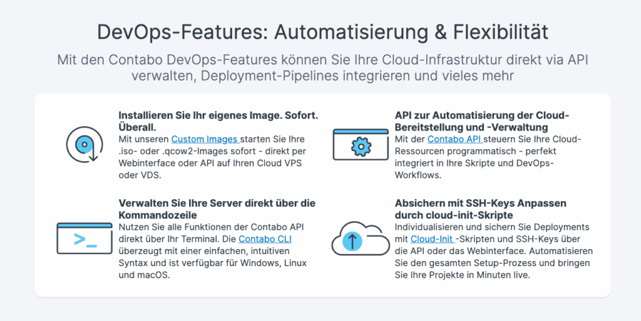Click heading 'Installieren Sie Ihr eigenes Image'
641x321 pixels.
pyautogui.click(x=218, y=121)
